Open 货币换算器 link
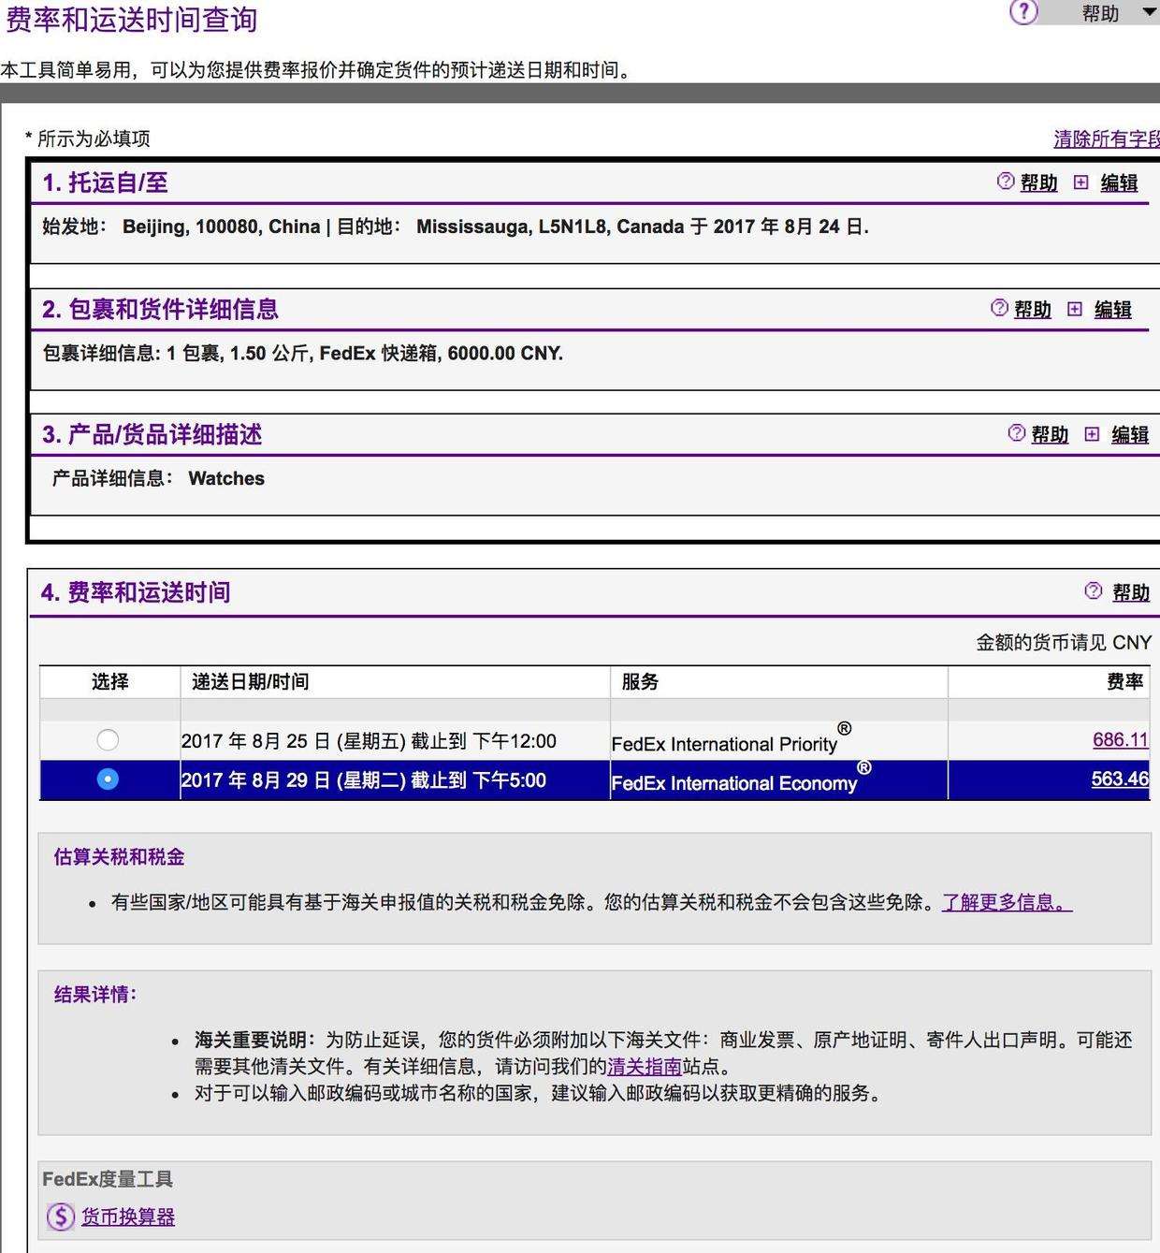 128,1217
